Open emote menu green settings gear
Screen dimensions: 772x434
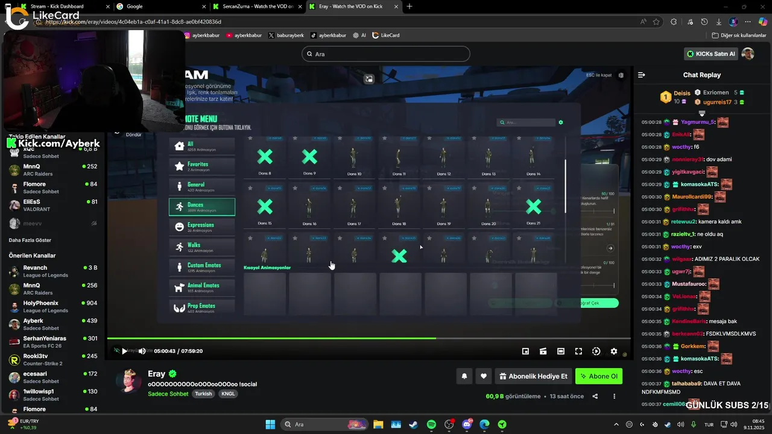point(561,122)
